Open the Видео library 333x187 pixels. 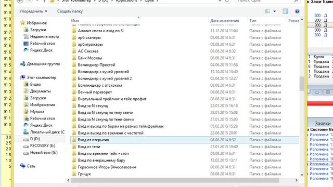35,84
